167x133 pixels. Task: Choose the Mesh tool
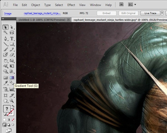click(6, 78)
